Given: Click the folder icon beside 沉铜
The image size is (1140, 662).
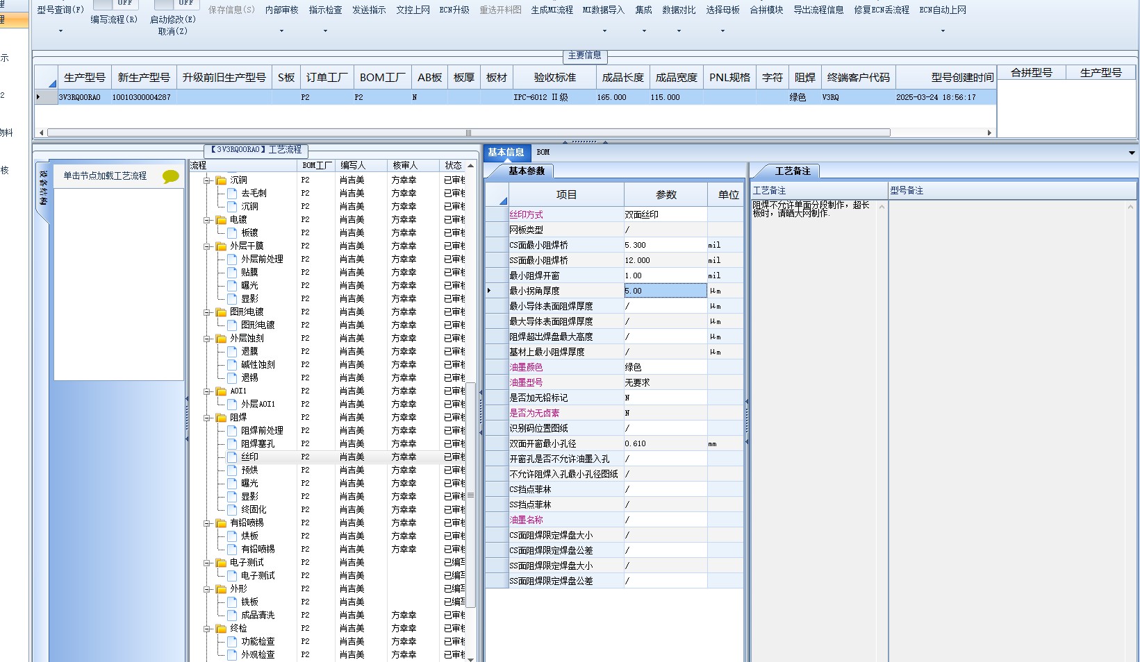Looking at the screenshot, I should [x=221, y=180].
